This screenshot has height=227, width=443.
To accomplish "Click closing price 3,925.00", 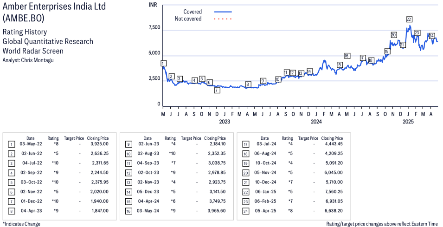I will pyautogui.click(x=99, y=144).
